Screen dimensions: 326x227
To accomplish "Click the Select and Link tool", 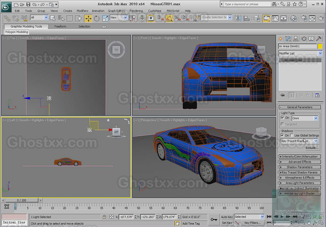I will click(x=7, y=18).
